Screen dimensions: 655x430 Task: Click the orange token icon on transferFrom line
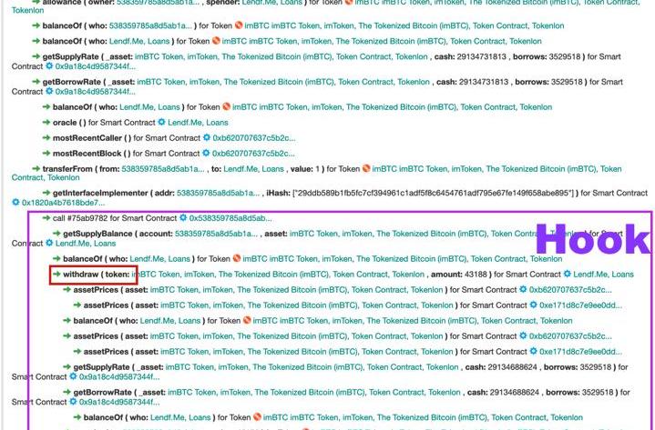(366, 169)
